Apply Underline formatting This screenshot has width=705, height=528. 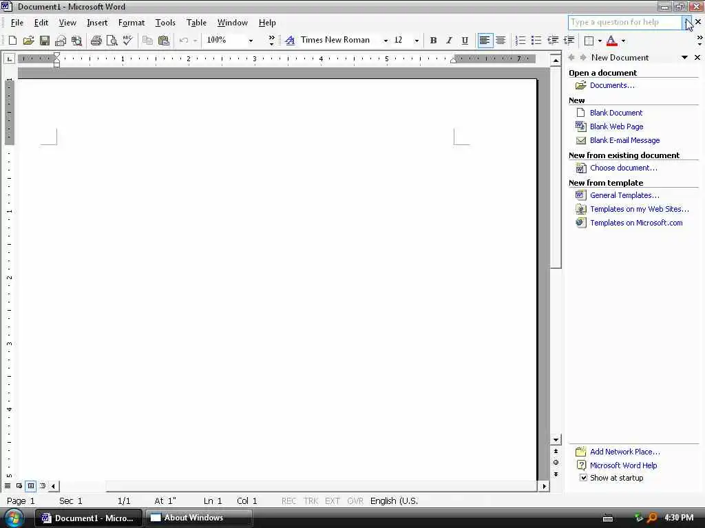pyautogui.click(x=465, y=41)
